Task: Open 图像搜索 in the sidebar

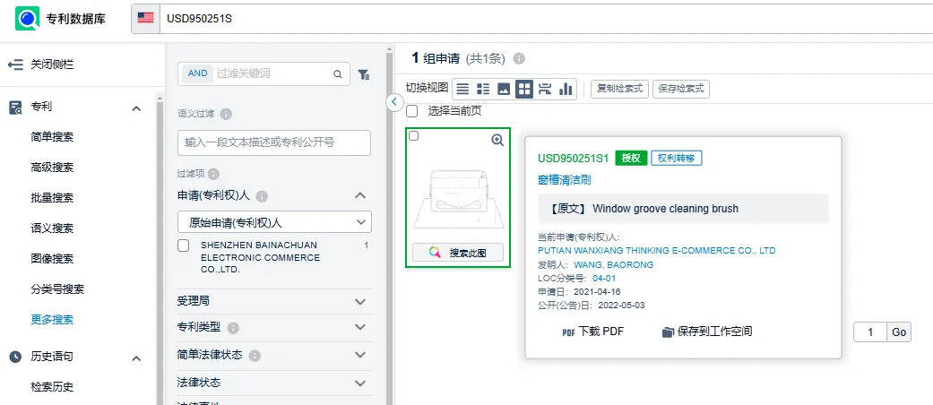Action: pos(52,259)
